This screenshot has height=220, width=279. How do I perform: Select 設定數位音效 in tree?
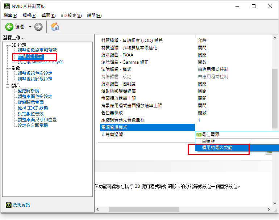31,114
